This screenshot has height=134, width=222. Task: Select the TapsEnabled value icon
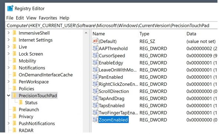click(95, 105)
